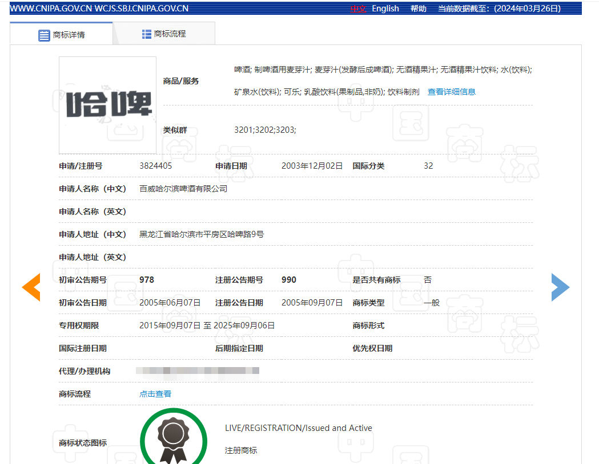This screenshot has height=464, width=599.
Task: Click the 国际注册日期 label
Action: [x=83, y=348]
